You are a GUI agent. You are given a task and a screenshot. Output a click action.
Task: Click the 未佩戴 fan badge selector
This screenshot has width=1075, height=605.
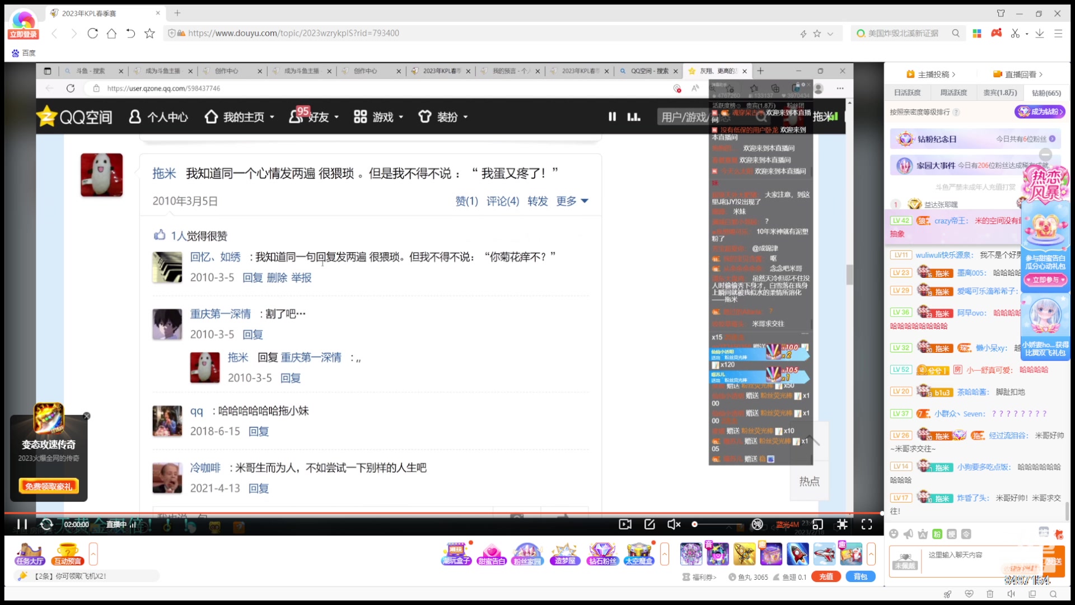905,561
